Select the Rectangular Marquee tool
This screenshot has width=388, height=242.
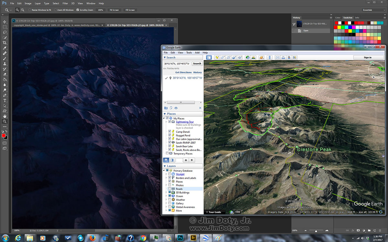click(5, 27)
